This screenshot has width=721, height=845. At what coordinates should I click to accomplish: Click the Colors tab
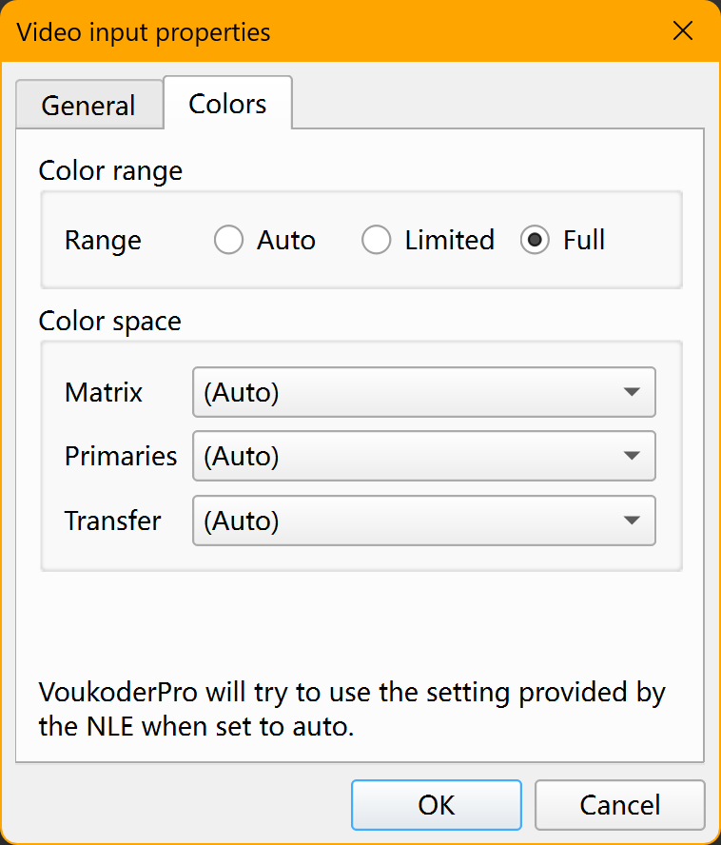[x=228, y=103]
